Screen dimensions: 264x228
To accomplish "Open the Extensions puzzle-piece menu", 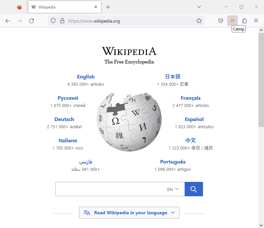I will click(x=244, y=21).
